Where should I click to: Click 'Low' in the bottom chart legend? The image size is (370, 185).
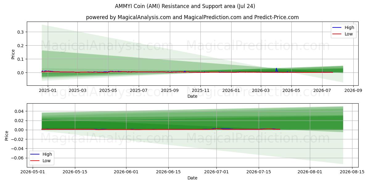[x=47, y=161]
